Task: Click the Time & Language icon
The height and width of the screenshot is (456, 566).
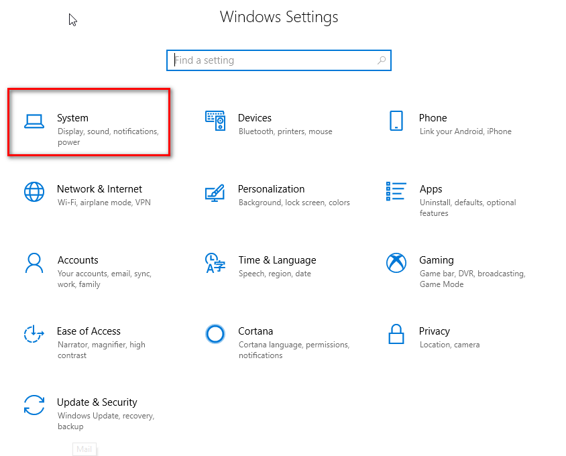Action: coord(215,263)
